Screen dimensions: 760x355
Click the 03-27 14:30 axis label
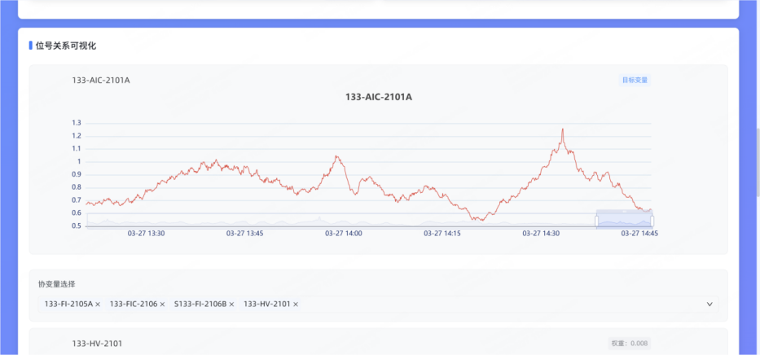pos(541,234)
